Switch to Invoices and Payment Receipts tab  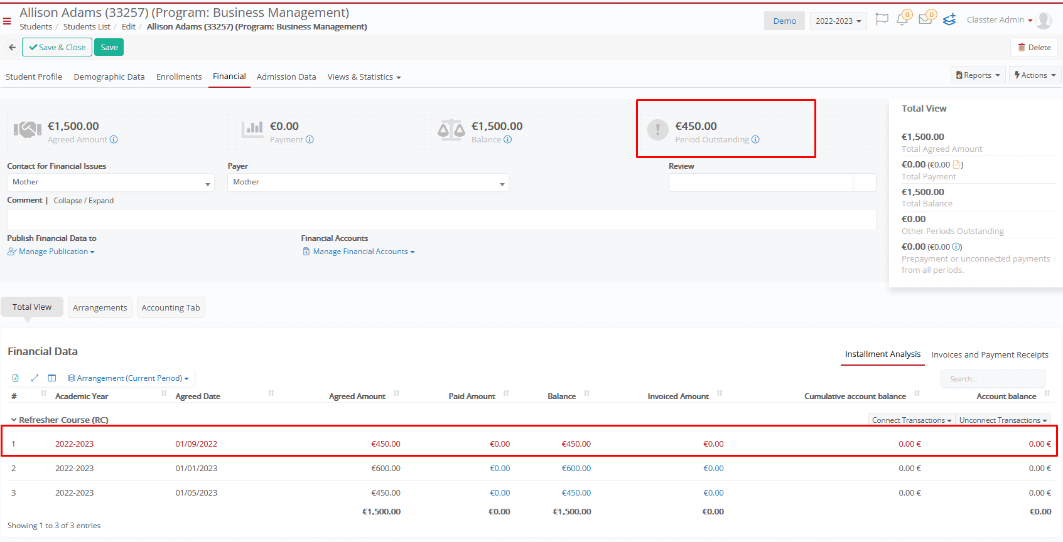pos(990,354)
